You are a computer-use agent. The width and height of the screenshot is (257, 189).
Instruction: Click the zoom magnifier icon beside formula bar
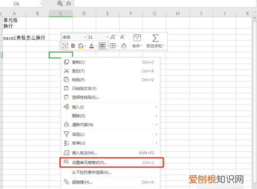60,4
